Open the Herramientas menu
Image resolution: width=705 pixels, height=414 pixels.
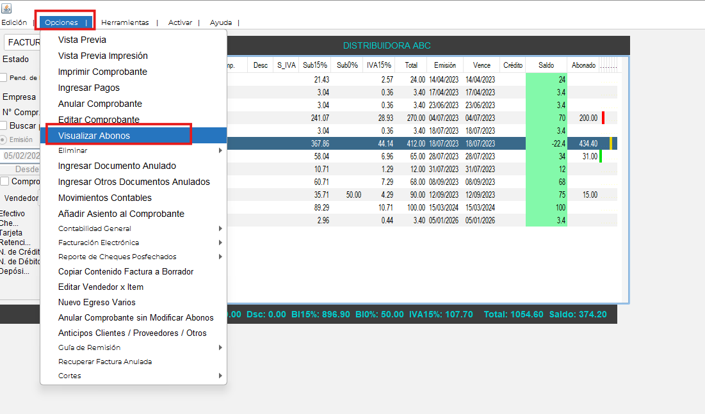[125, 22]
